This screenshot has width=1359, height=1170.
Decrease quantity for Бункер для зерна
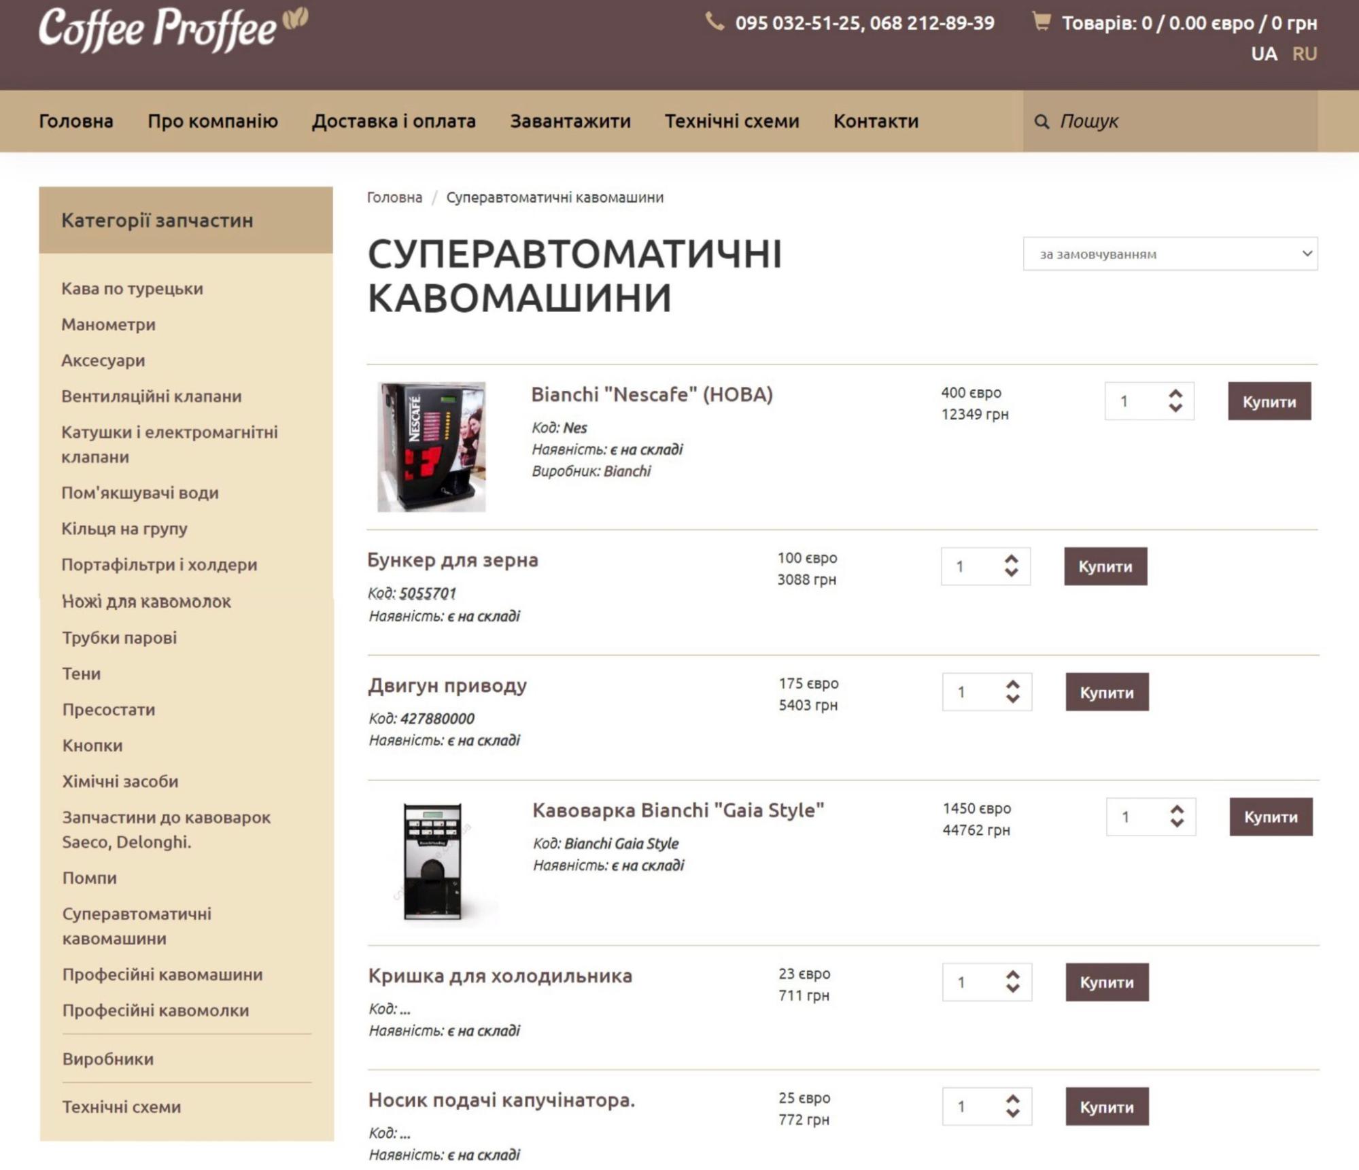pos(1012,573)
